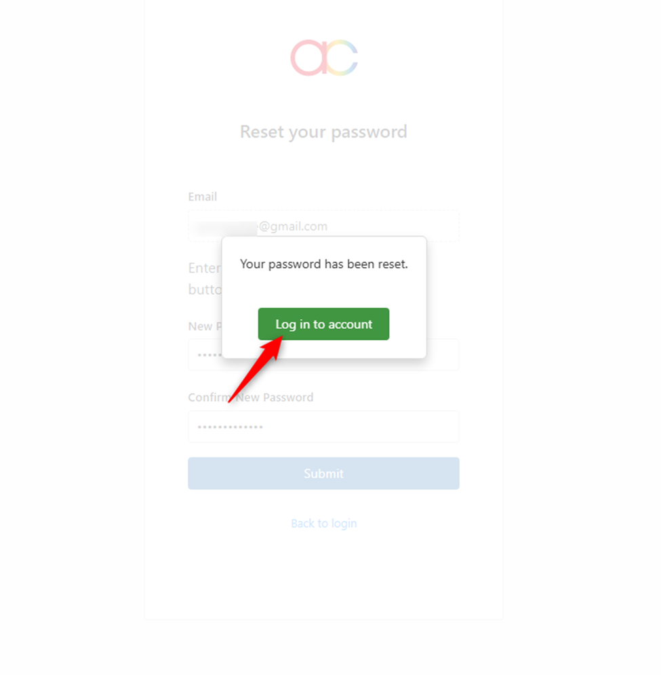Screen dimensions: 661x675
Task: Click the 'Your password has been reset.' message
Action: click(323, 264)
